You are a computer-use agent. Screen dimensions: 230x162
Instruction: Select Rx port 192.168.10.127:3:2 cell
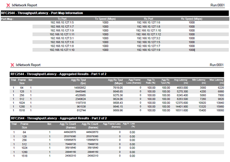tap(149, 38)
